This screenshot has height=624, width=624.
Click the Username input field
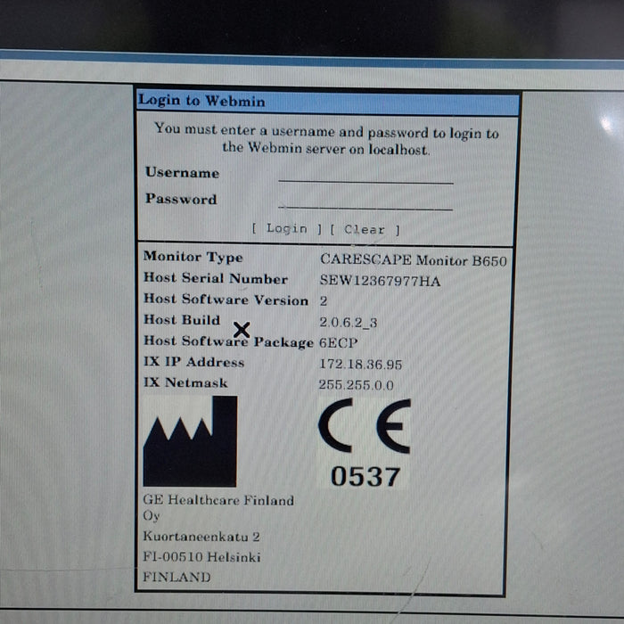[x=365, y=175]
